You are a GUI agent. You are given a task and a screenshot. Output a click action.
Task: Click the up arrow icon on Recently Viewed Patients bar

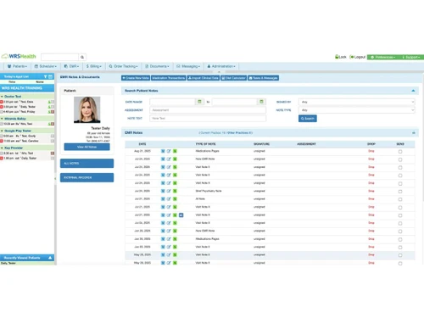coord(50,258)
